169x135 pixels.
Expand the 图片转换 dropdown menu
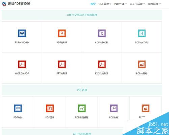point(154,4)
